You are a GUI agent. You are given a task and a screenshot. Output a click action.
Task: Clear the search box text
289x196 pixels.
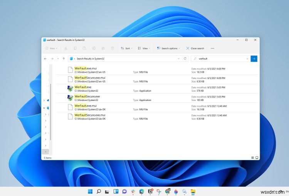(247, 59)
